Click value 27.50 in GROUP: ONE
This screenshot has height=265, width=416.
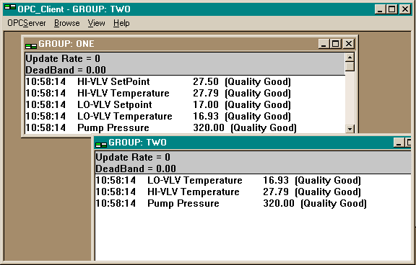tap(206, 81)
